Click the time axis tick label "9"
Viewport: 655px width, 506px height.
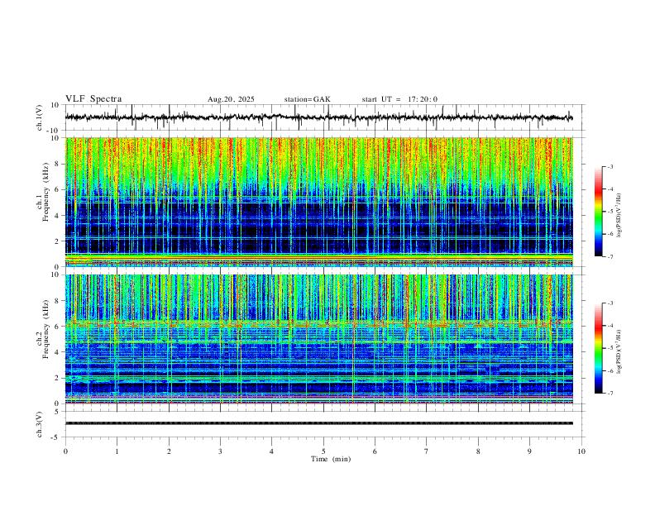[529, 451]
